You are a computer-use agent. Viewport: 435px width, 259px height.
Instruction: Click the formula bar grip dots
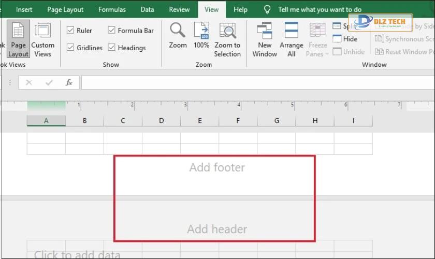(x=10, y=82)
